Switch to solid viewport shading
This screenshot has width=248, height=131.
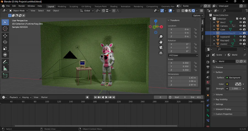(x=187, y=11)
